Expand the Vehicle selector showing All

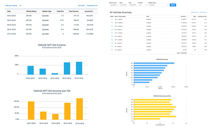coord(143,5)
